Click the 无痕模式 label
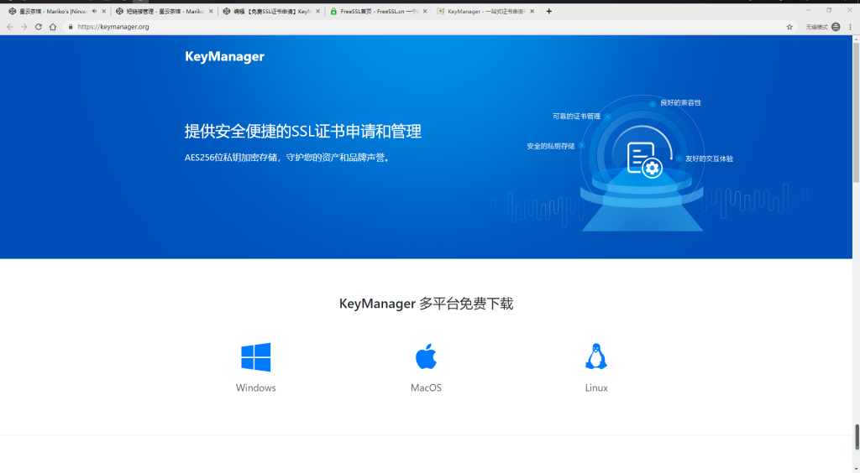Image resolution: width=860 pixels, height=473 pixels. pos(816,27)
